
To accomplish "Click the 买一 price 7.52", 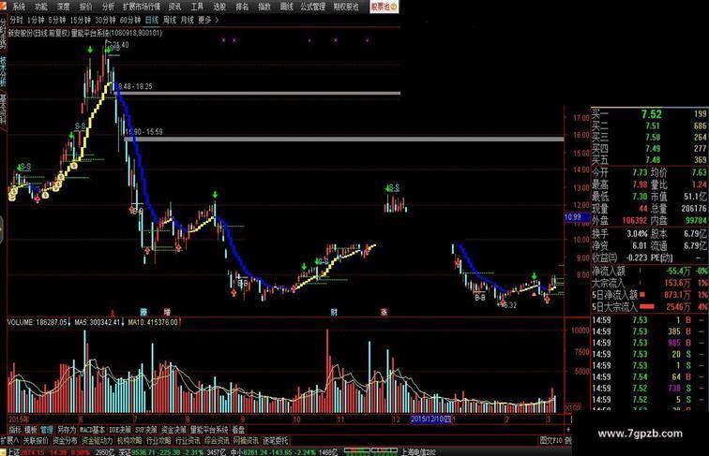I will [651, 114].
